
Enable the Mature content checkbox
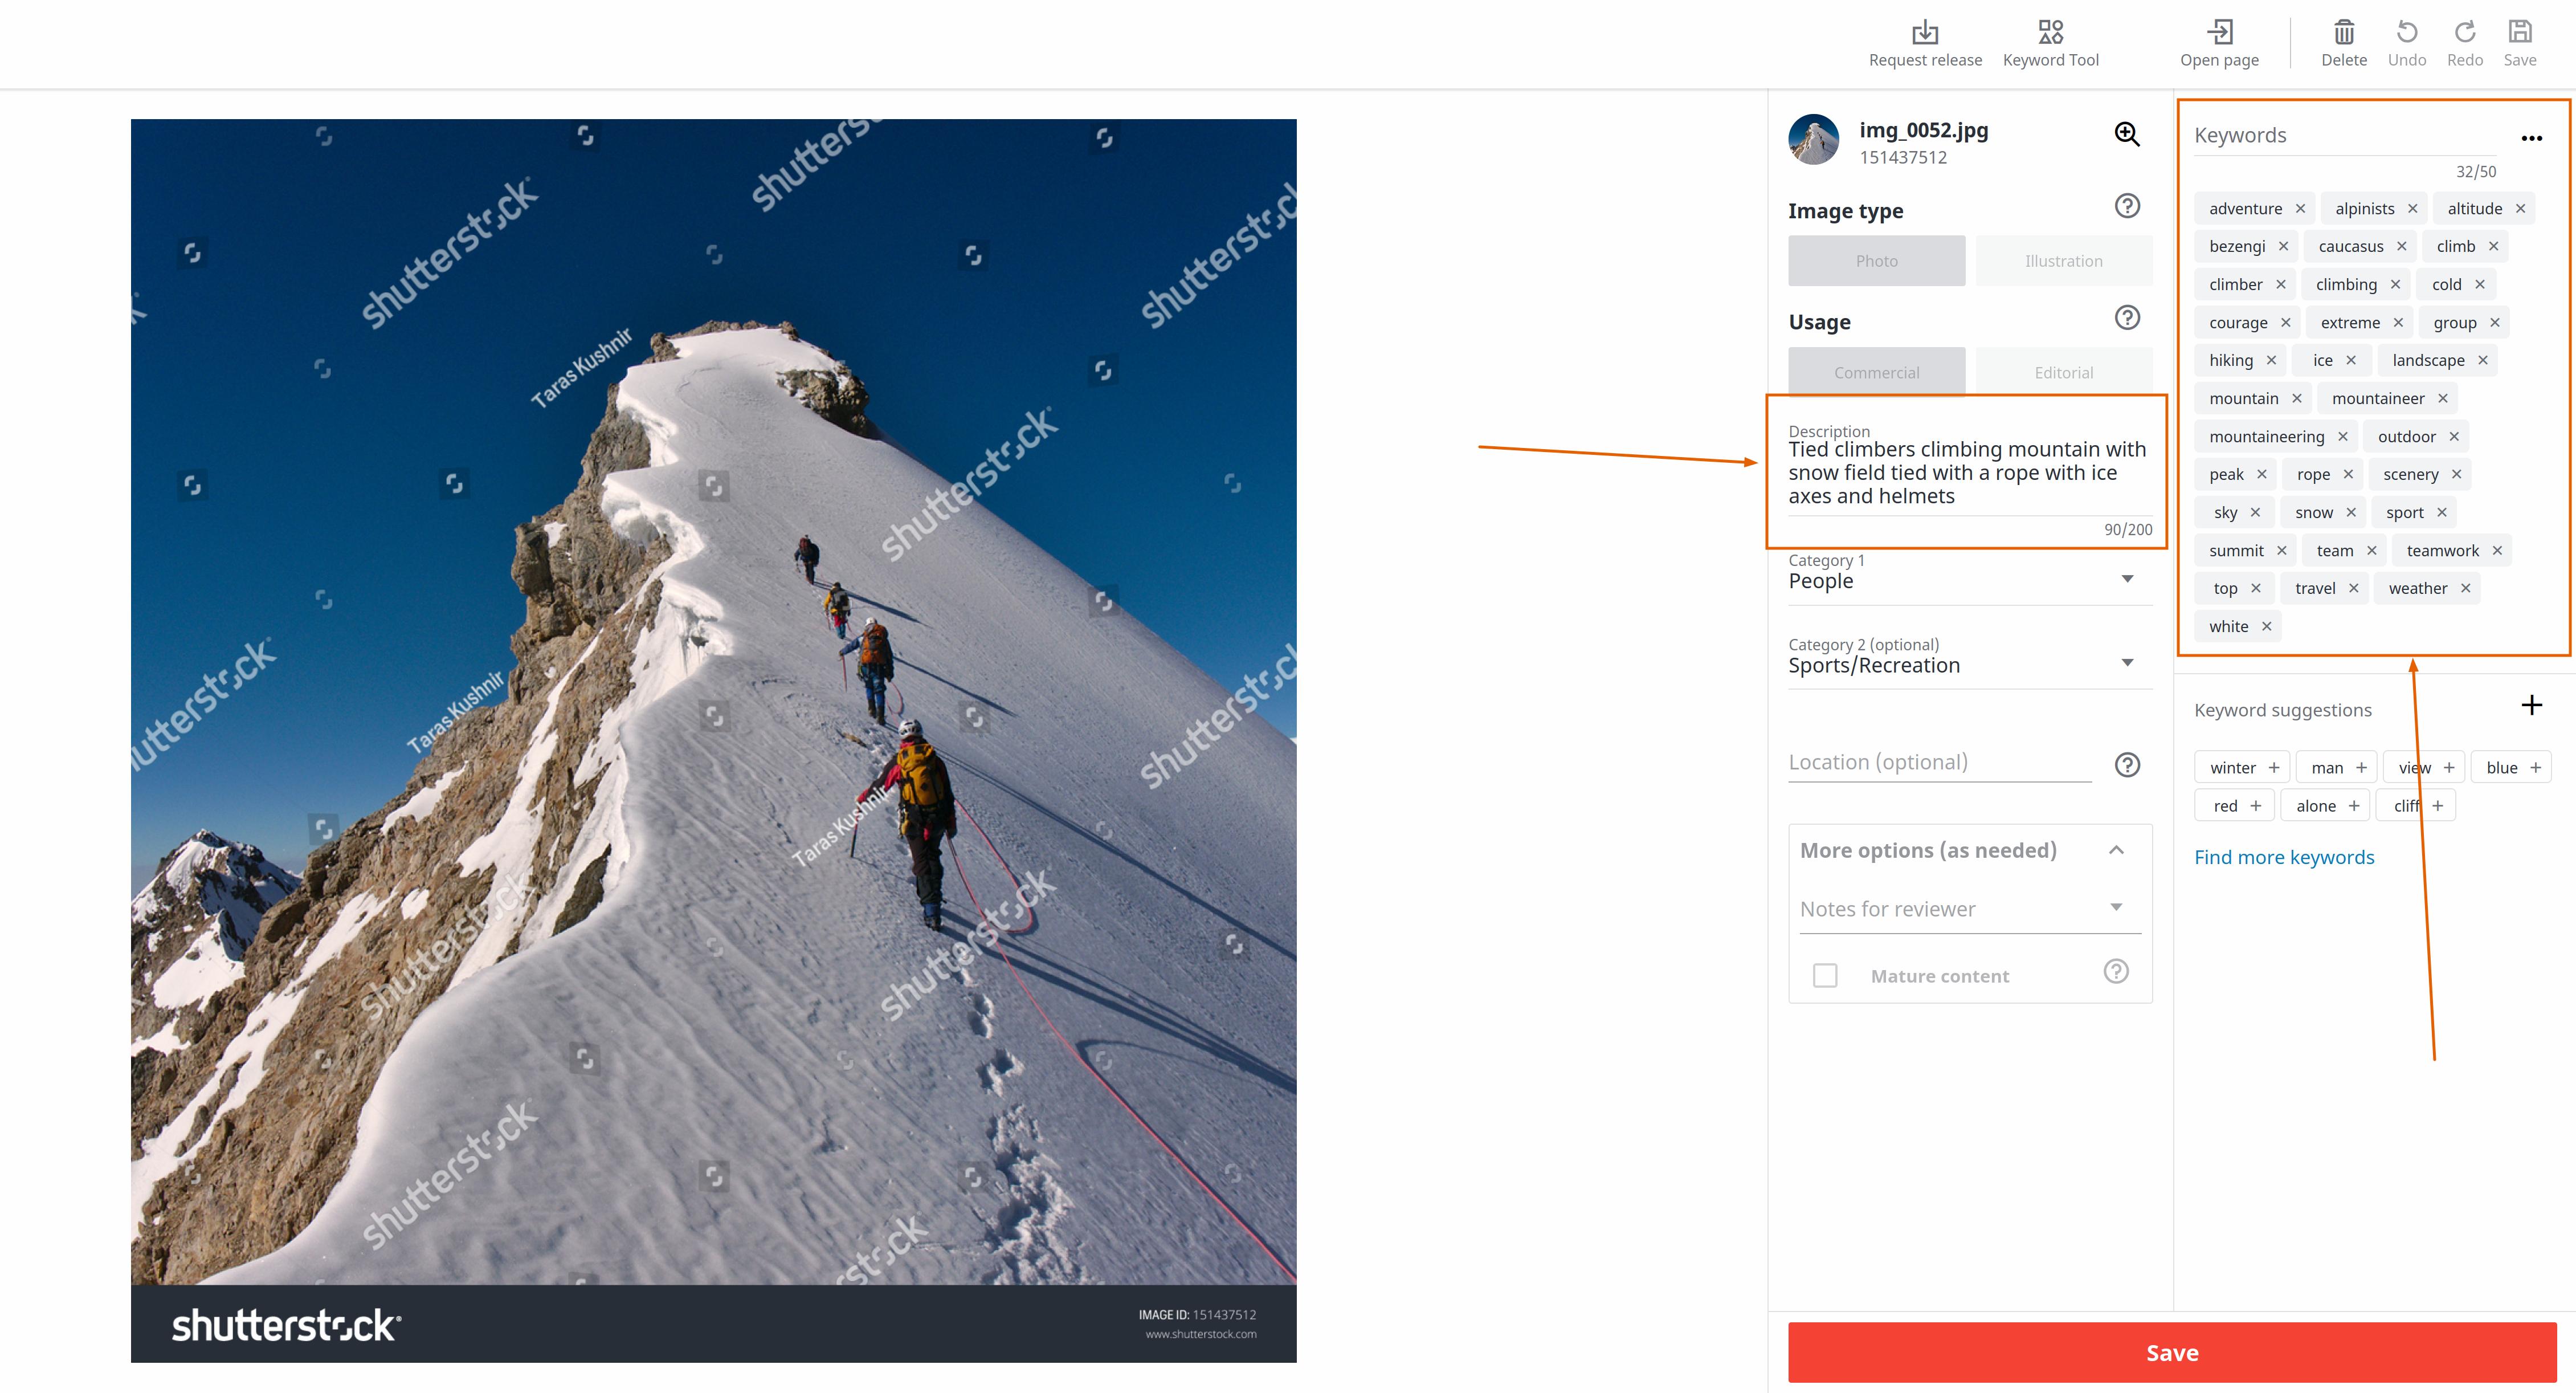click(1825, 975)
